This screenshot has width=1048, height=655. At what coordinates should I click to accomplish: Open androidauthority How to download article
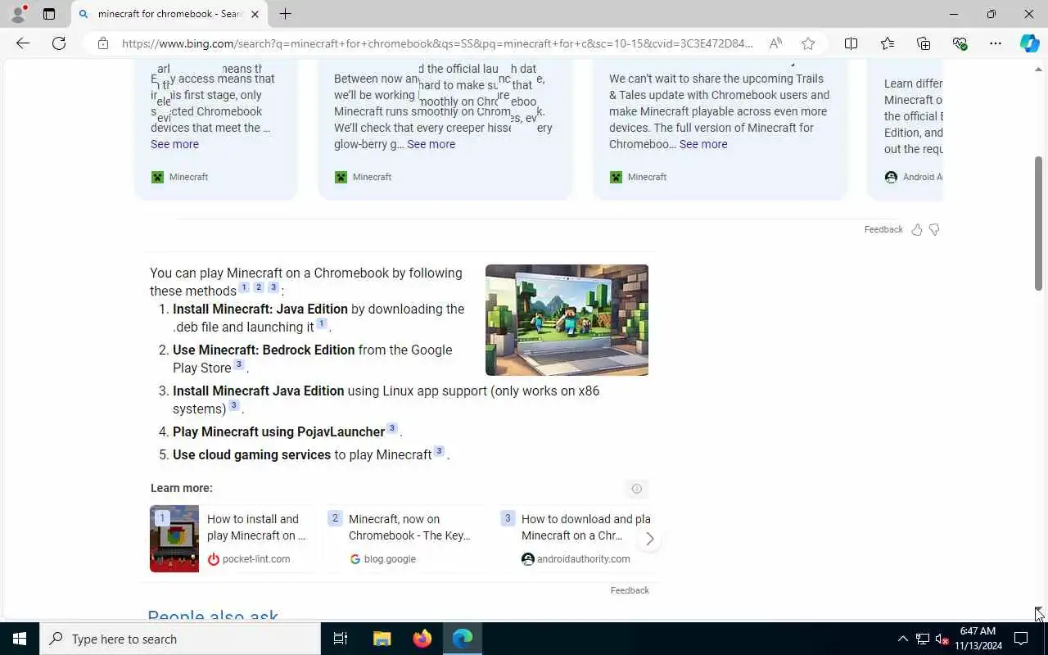(x=586, y=527)
